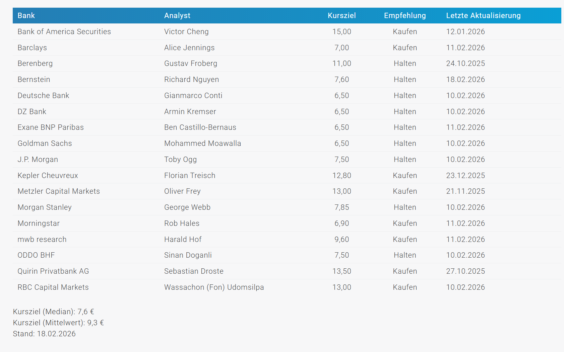Select the Deutsche Bank cell
564x352 pixels.
[44, 96]
